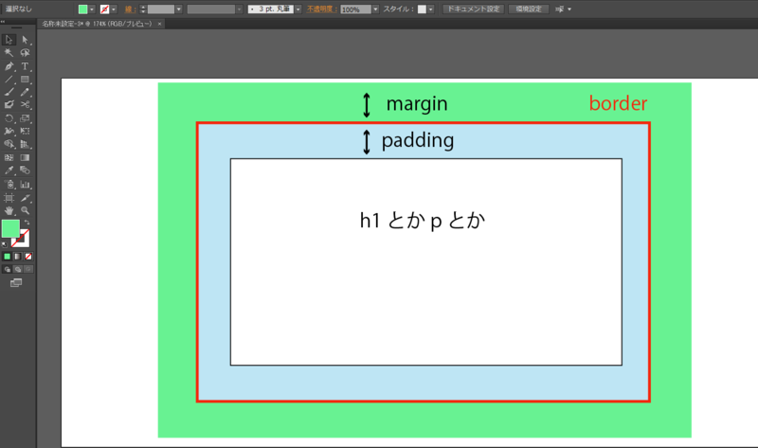758x448 pixels.
Task: Select the Symbol Sprayer tool
Action: [x=9, y=185]
